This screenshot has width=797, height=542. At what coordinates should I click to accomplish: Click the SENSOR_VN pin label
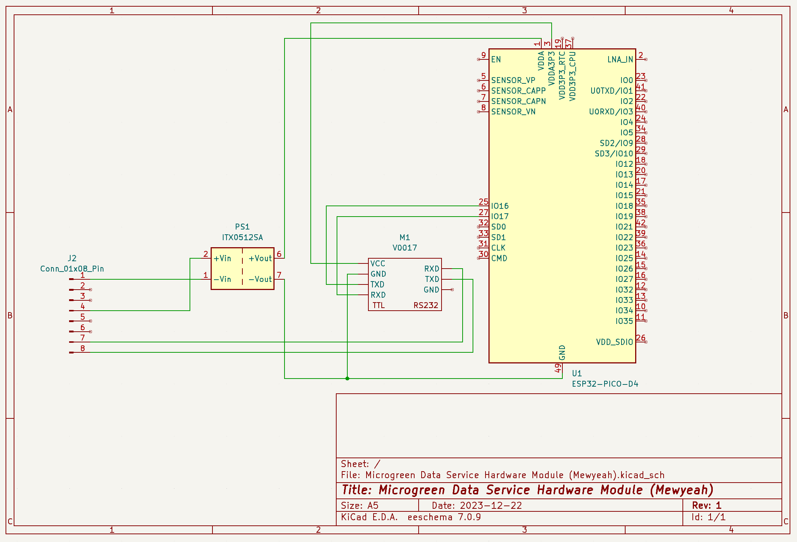pos(513,111)
